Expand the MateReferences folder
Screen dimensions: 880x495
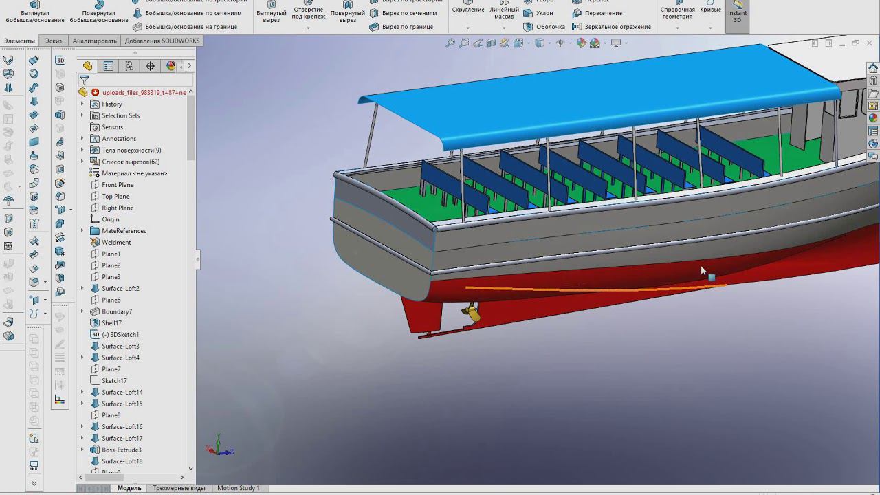point(82,231)
